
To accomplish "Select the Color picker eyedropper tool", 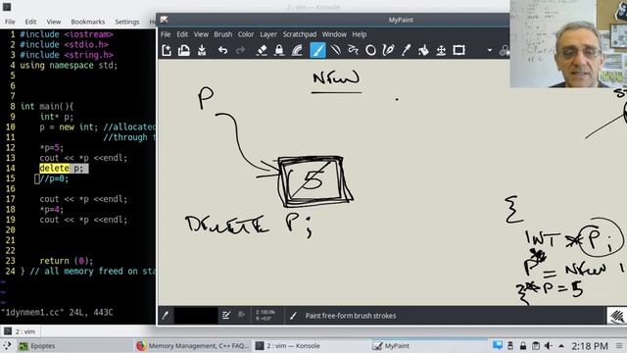I will click(406, 50).
